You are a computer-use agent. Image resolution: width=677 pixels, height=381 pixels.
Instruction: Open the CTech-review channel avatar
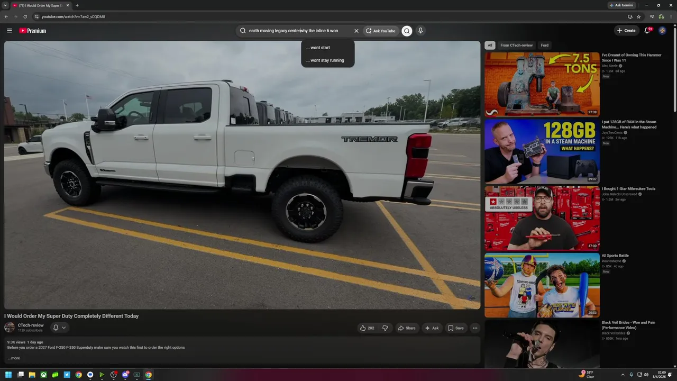[x=10, y=328]
